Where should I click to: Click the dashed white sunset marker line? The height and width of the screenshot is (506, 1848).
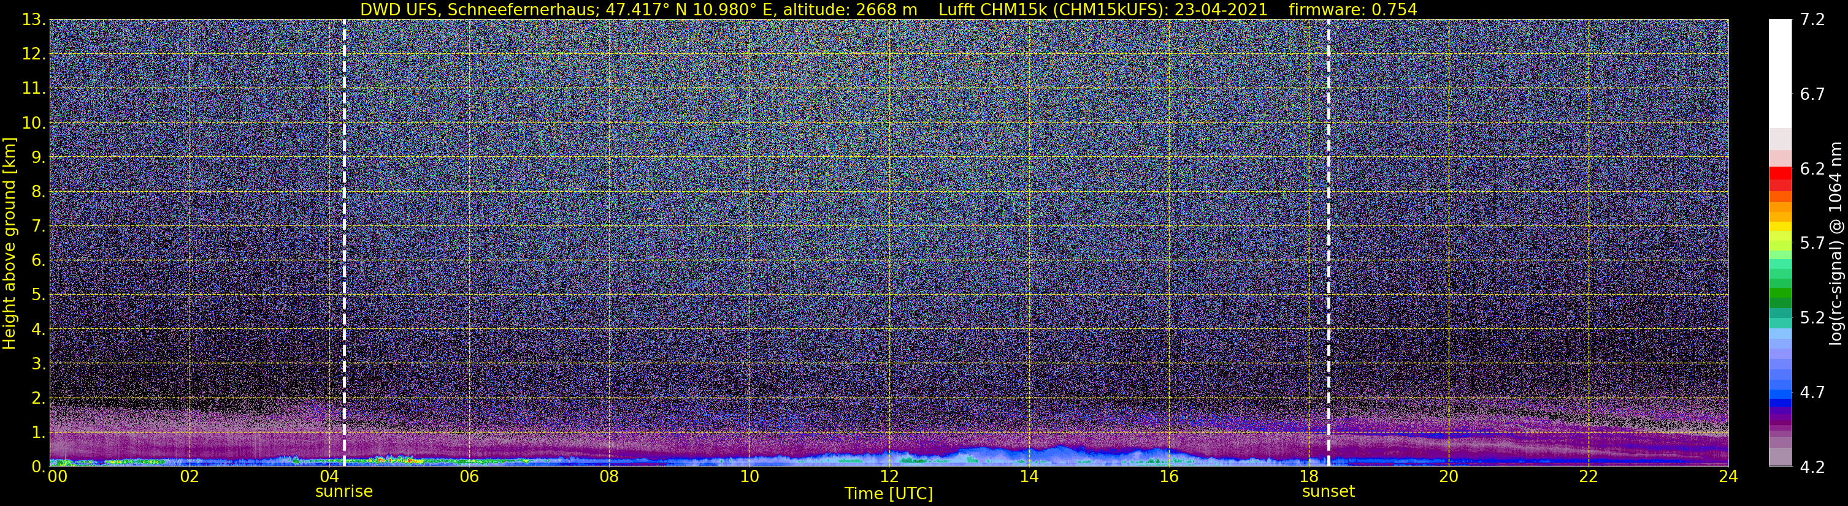pos(1328,243)
